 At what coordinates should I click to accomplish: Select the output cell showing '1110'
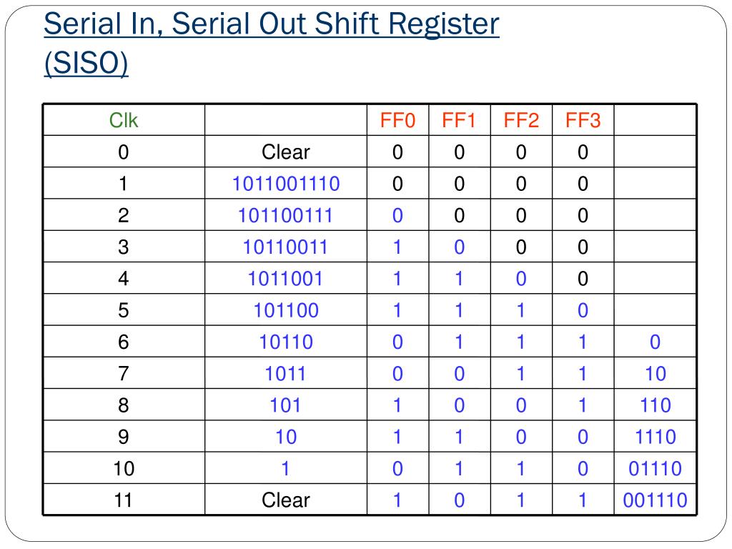point(655,437)
